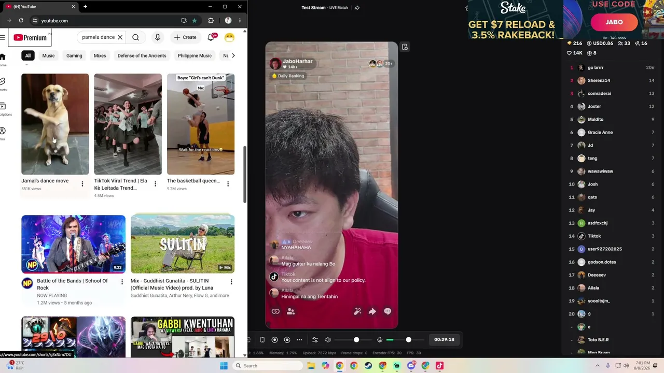Open GABBI KWENTUHAN video thumbnail
This screenshot has height=373, width=664.
pos(183,337)
